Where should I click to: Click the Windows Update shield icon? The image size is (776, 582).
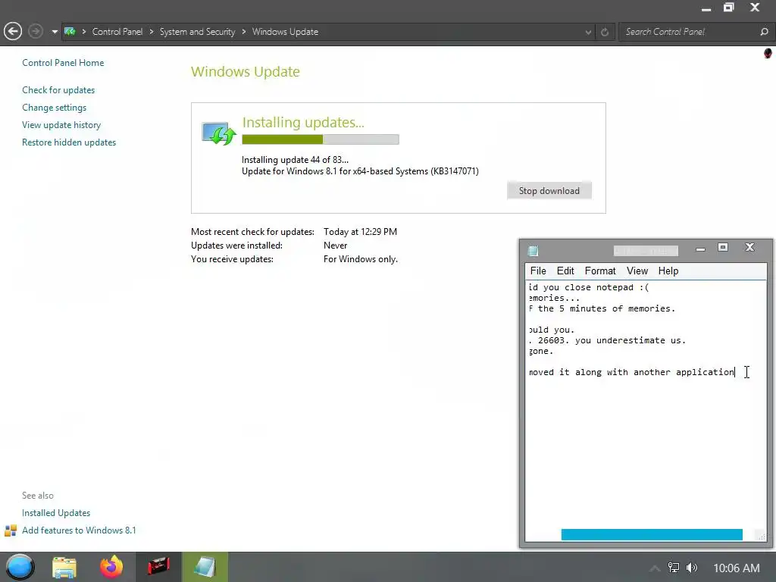tap(219, 133)
